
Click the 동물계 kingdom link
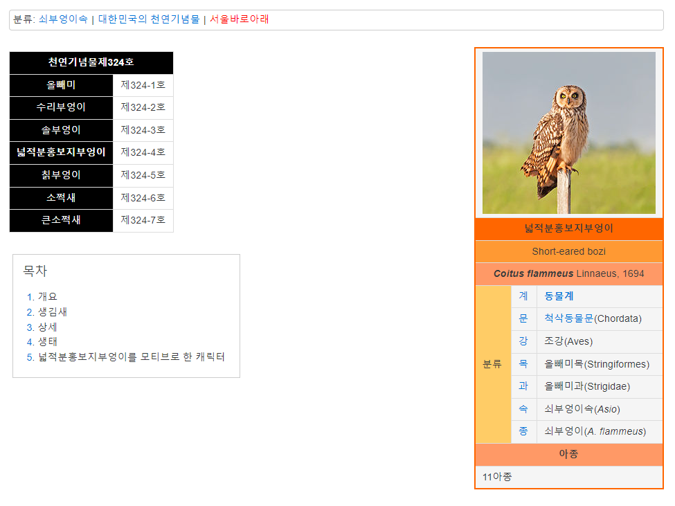tap(559, 296)
